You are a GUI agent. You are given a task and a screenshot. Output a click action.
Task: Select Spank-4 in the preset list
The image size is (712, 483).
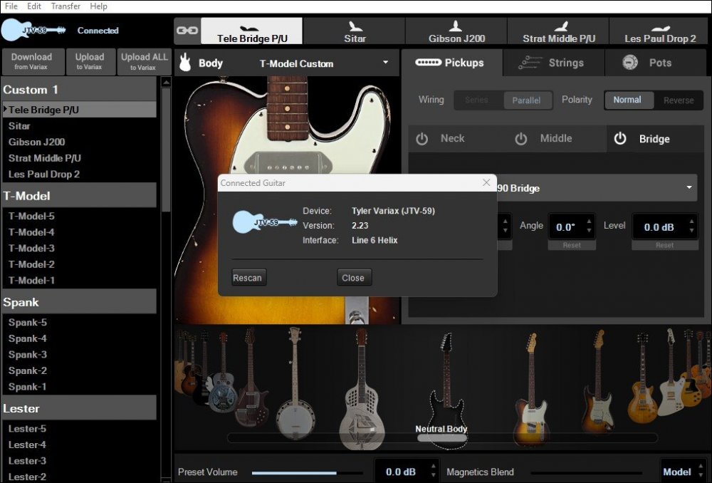(80, 338)
